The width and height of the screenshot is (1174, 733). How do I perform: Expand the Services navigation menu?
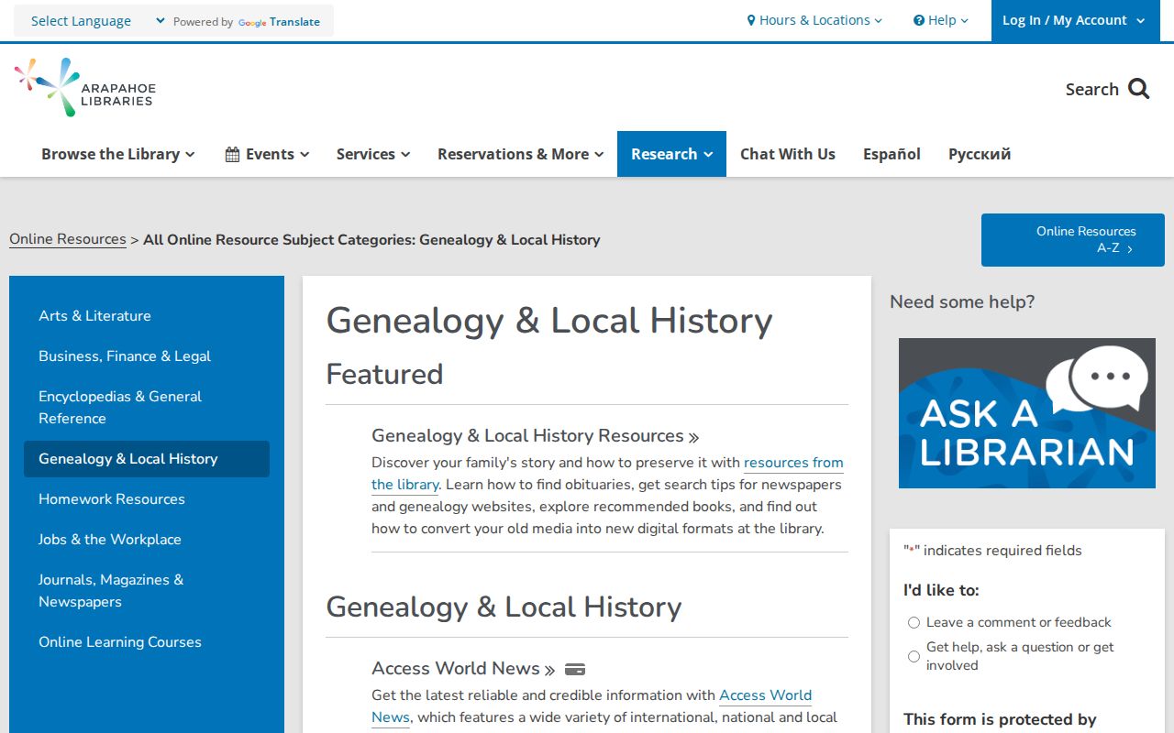point(373,154)
